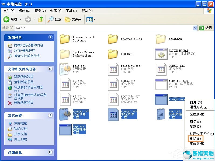Choose 发送到(N) in context menu
The height and width of the screenshot is (161, 215).
tap(197, 114)
